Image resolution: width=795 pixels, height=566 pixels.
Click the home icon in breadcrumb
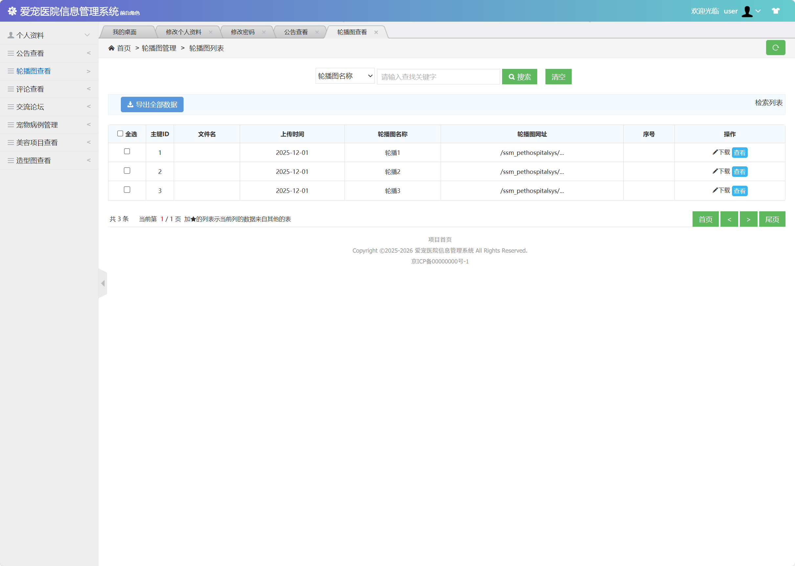click(x=111, y=48)
